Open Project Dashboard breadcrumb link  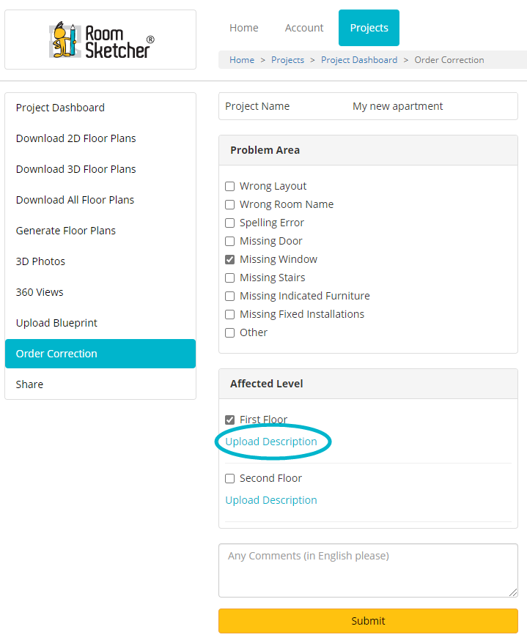[x=359, y=60]
